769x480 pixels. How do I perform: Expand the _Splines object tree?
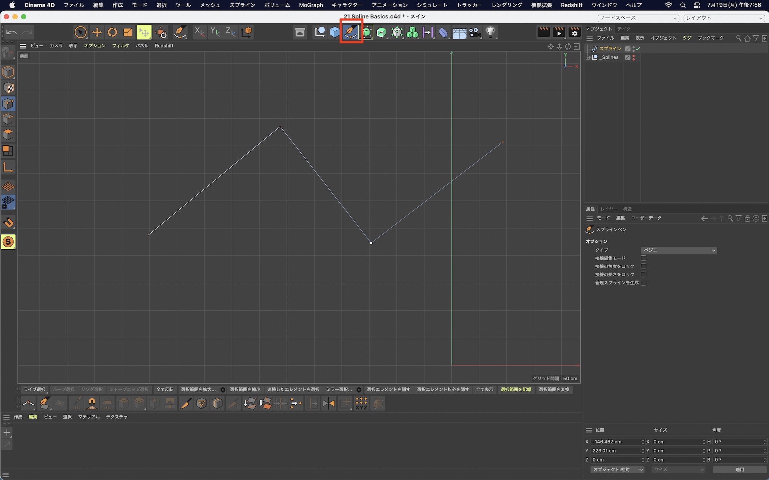[588, 58]
